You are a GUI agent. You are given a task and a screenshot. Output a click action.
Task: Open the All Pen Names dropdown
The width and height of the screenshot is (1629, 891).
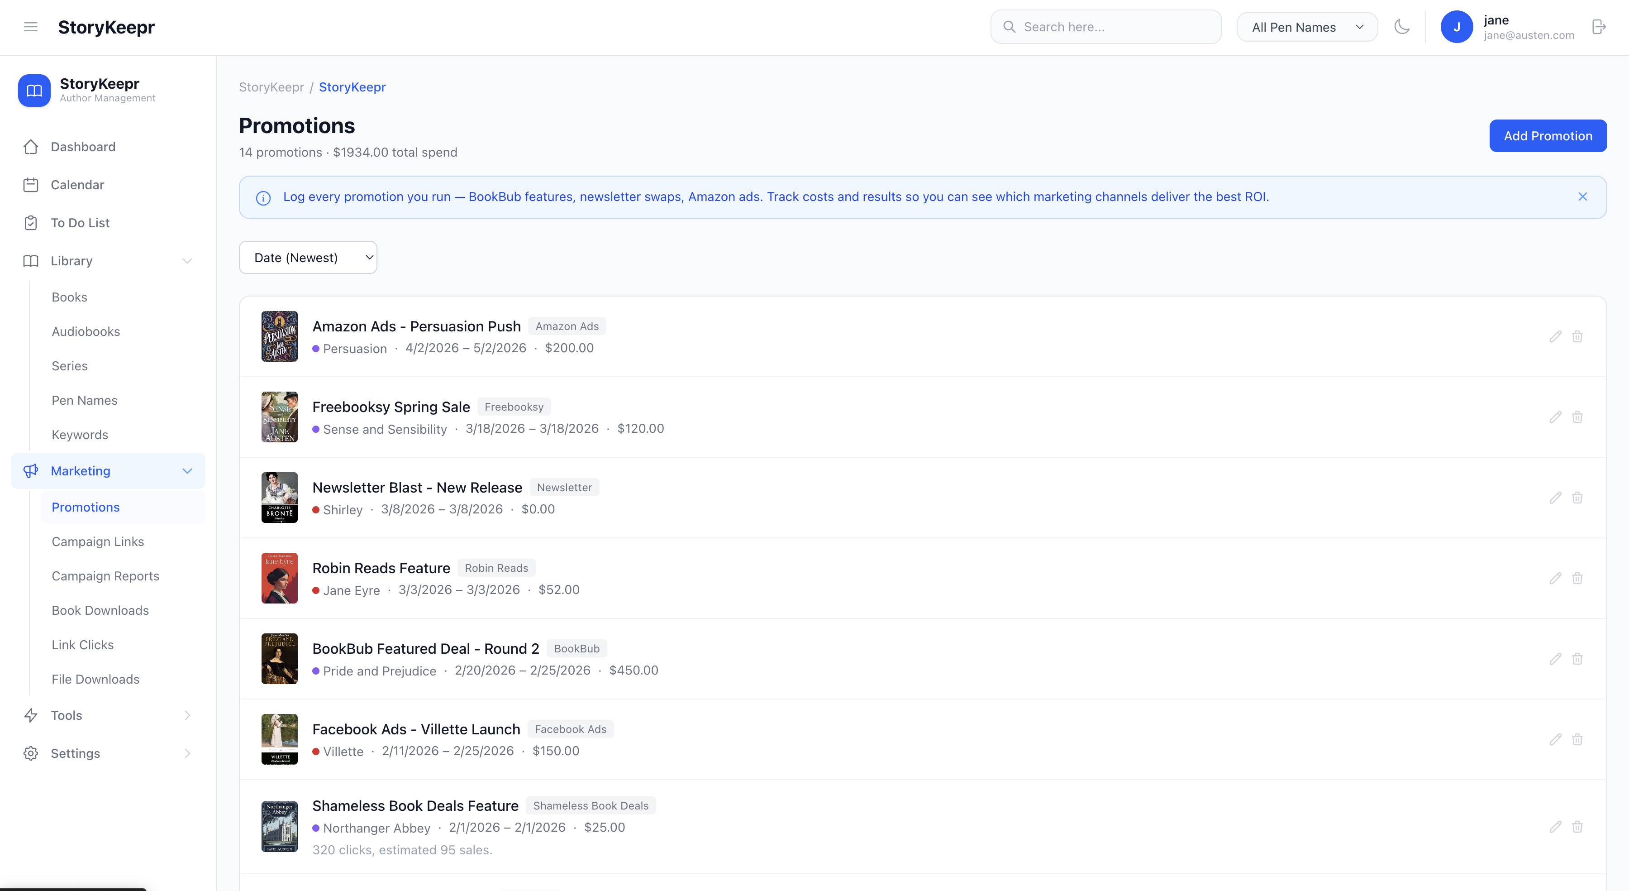1306,27
